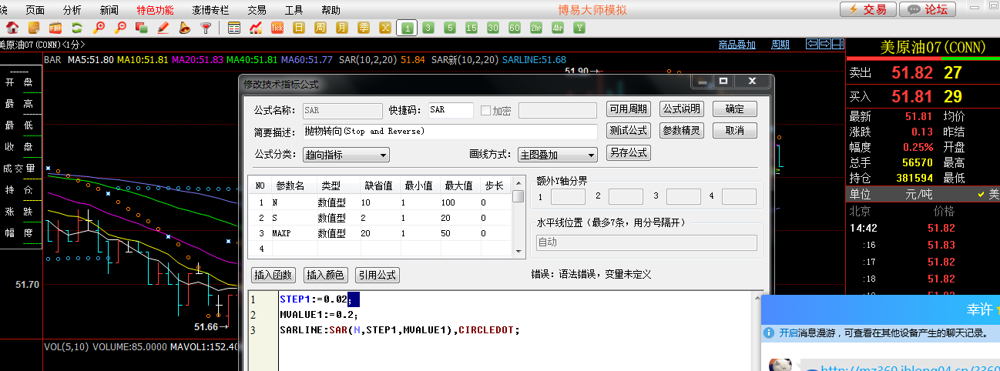This screenshot has width=1000, height=371.
Task: Click the 商品叠加 link above the chart
Action: [737, 44]
